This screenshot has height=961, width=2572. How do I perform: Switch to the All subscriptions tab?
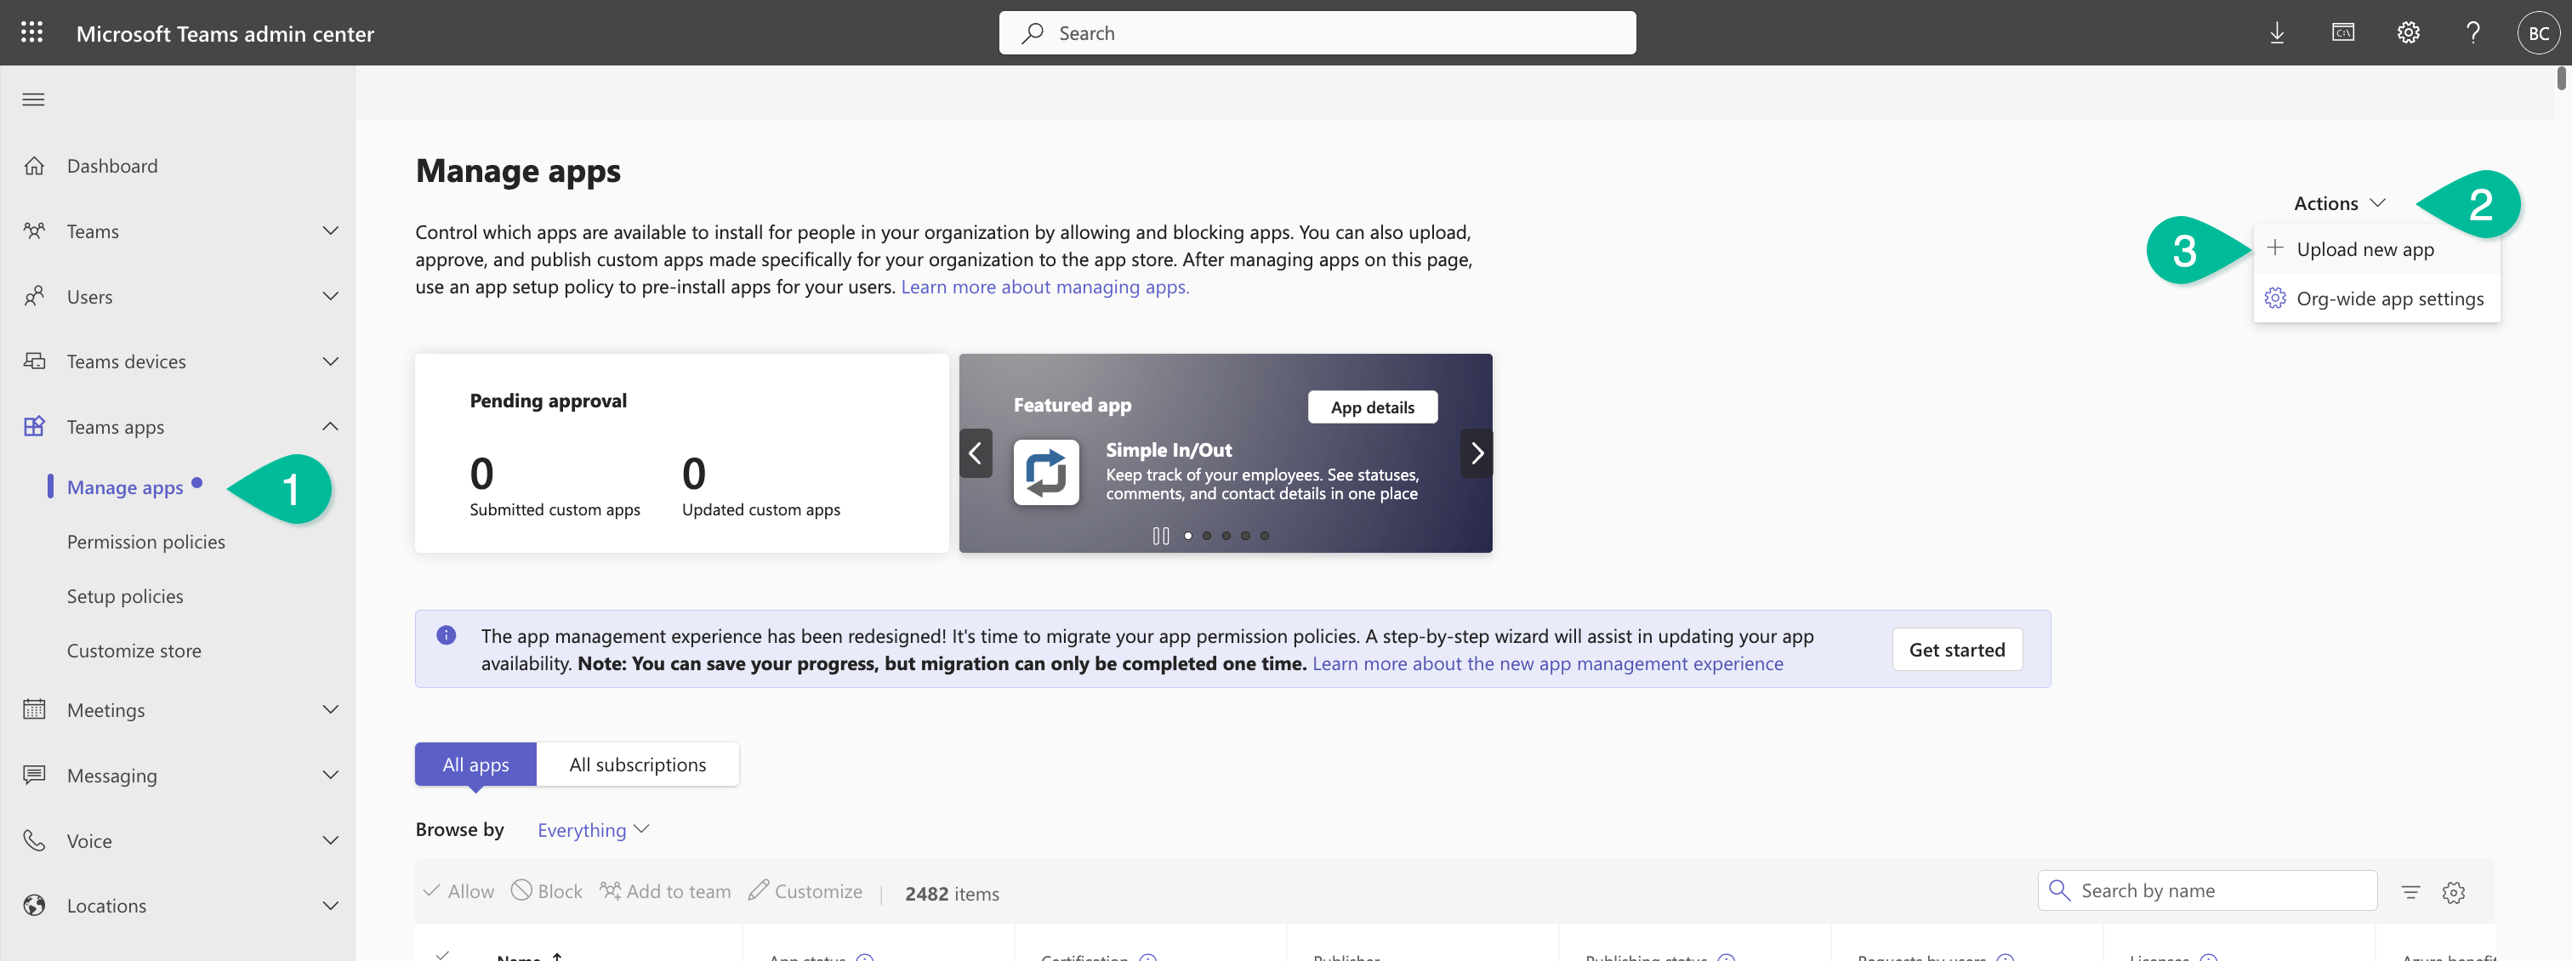pyautogui.click(x=637, y=765)
